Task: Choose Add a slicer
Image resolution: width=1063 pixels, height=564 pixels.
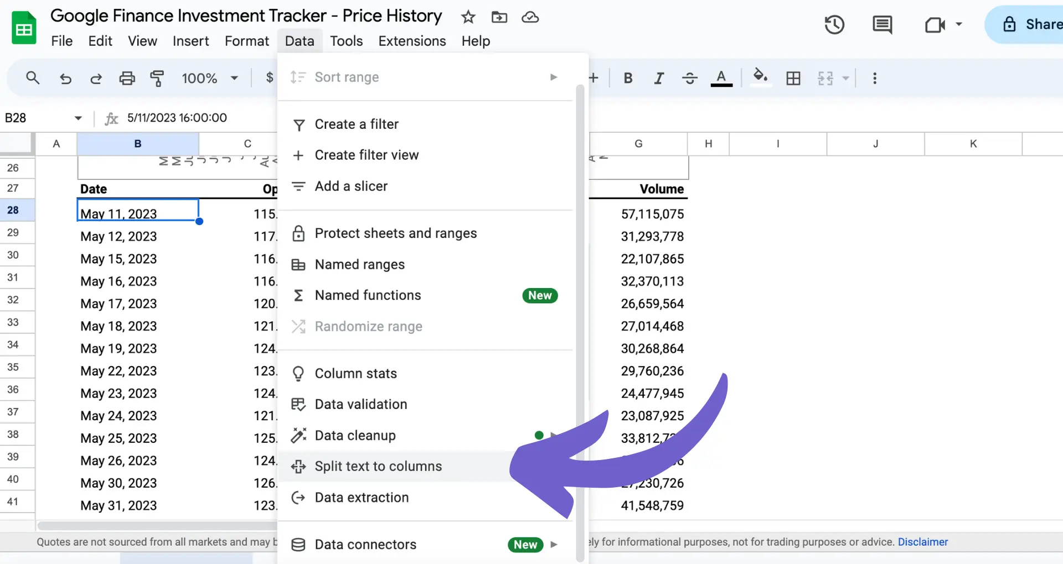Action: [x=425, y=186]
